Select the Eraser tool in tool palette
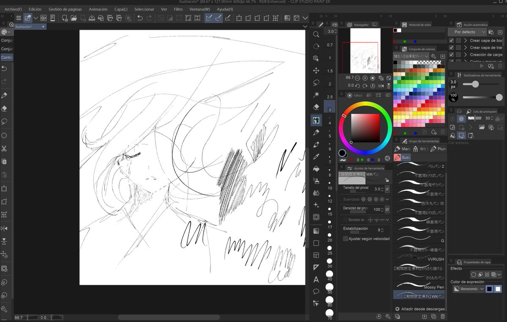The image size is (507, 322). 316,107
